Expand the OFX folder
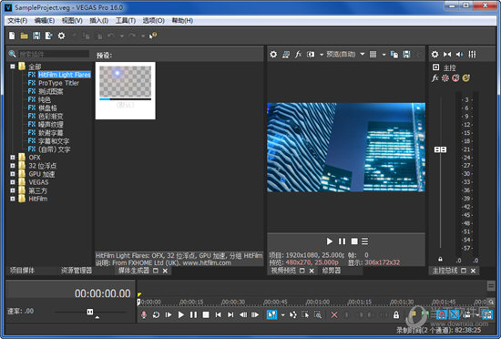This screenshot has width=501, height=339. [x=13, y=158]
